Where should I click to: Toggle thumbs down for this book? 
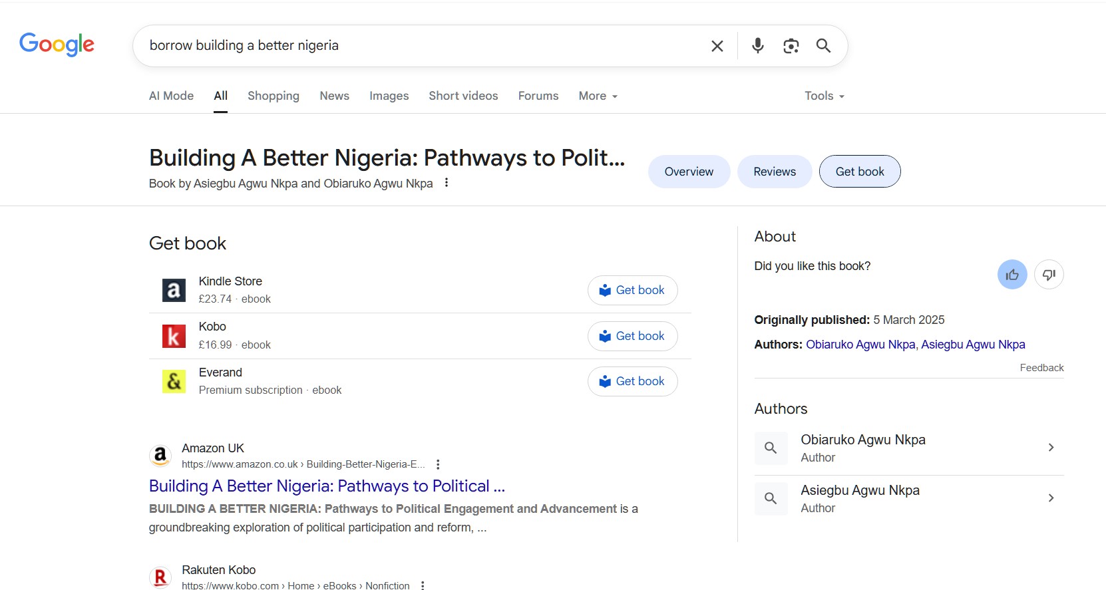tap(1049, 275)
